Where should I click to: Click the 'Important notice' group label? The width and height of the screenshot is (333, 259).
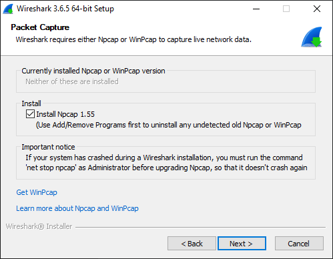(x=48, y=147)
